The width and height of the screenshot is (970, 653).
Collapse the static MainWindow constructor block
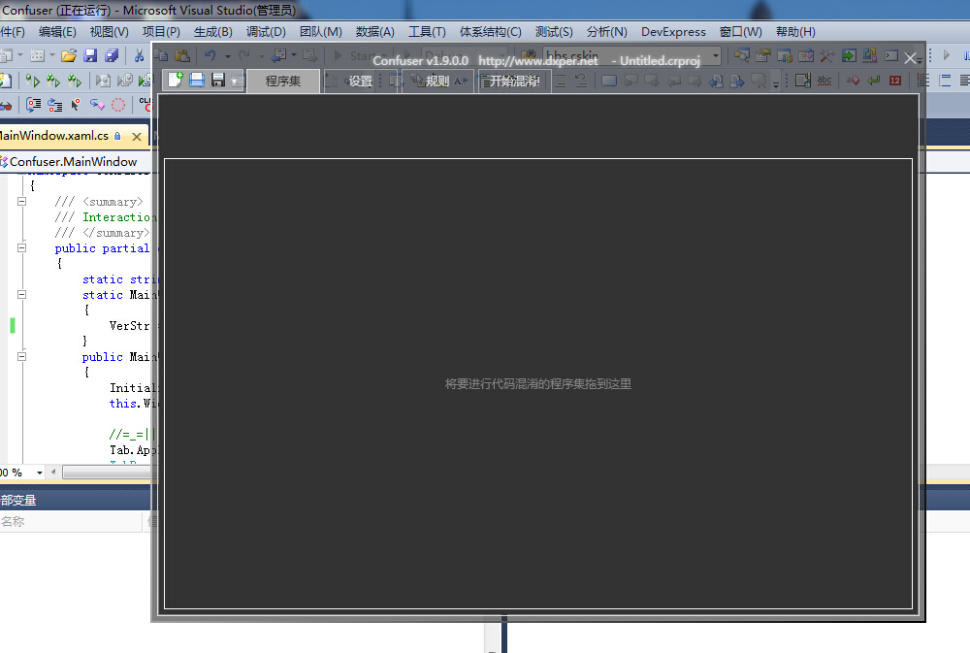click(x=21, y=295)
